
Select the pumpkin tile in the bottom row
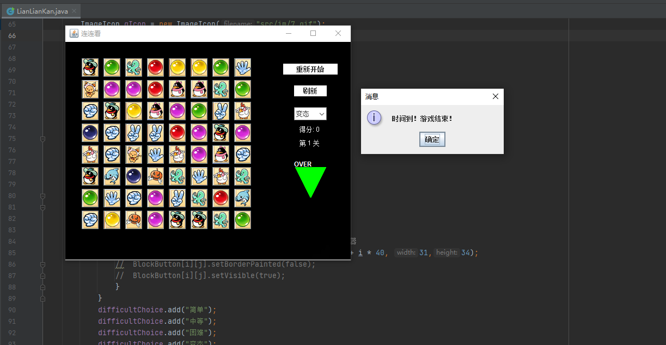point(133,220)
